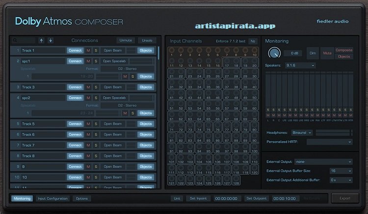Click the search magnifier in Connections
The width and height of the screenshot is (368, 214).
[x=15, y=41]
